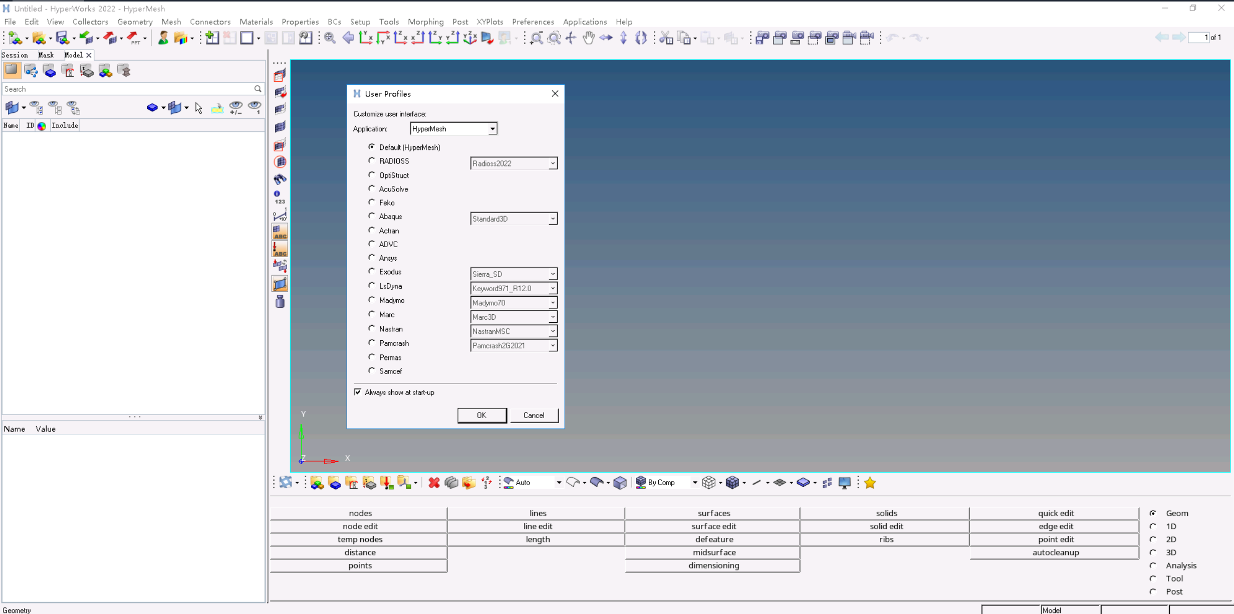Uncheck Always show at start-up
The image size is (1234, 614).
coord(358,391)
